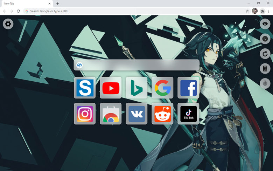Open the Google shortcut tile
This screenshot has width=273, height=171.
[162, 88]
